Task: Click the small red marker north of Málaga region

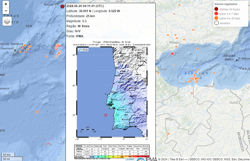Action: (x=174, y=14)
